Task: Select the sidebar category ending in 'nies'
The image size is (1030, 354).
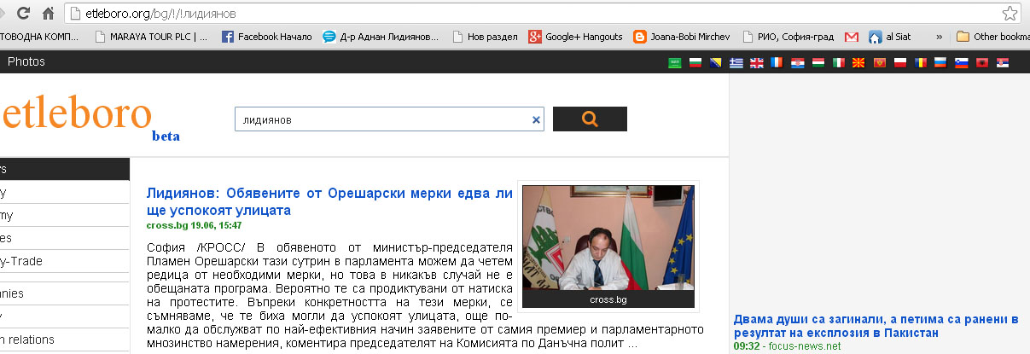Action: tap(65, 293)
